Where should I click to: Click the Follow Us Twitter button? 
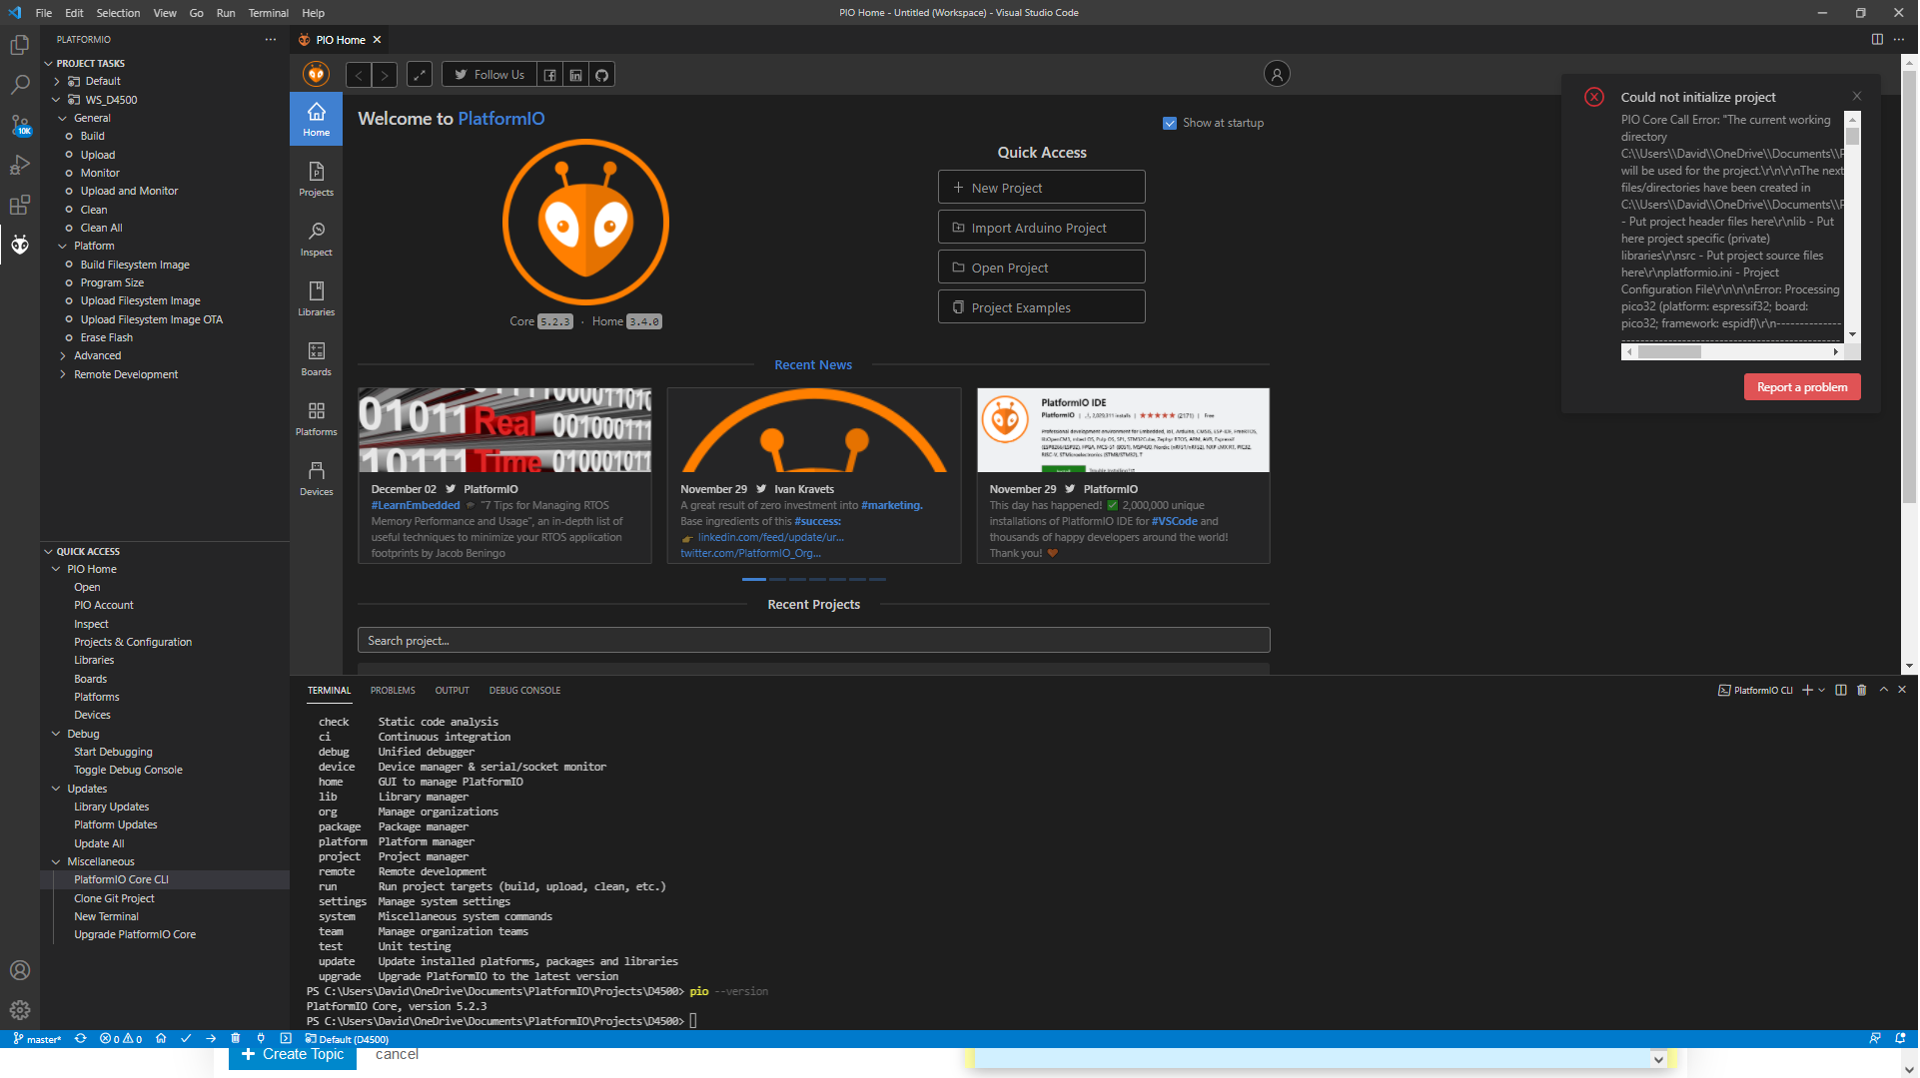pos(490,75)
